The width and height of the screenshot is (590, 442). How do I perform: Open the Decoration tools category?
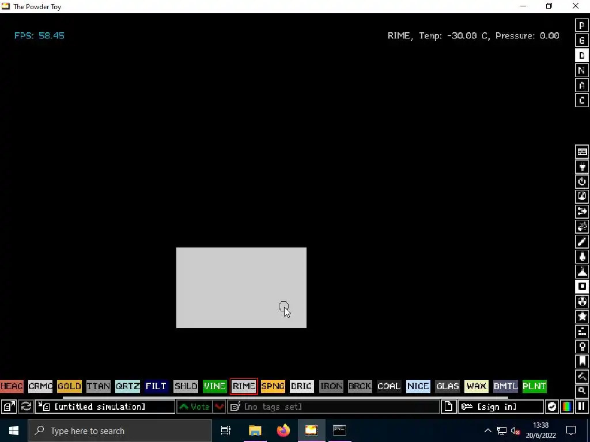[582, 376]
